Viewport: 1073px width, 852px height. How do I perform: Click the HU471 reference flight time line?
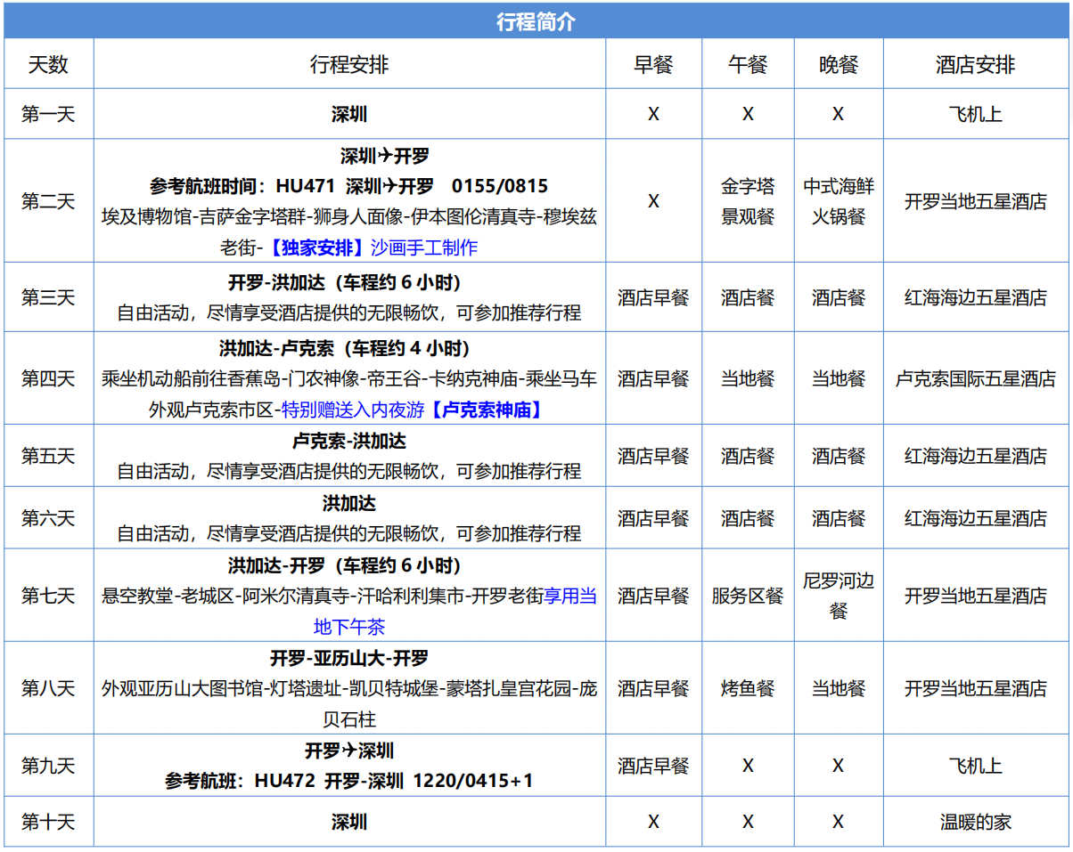(x=349, y=186)
